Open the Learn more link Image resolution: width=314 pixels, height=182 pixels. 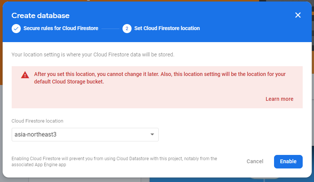(279, 99)
